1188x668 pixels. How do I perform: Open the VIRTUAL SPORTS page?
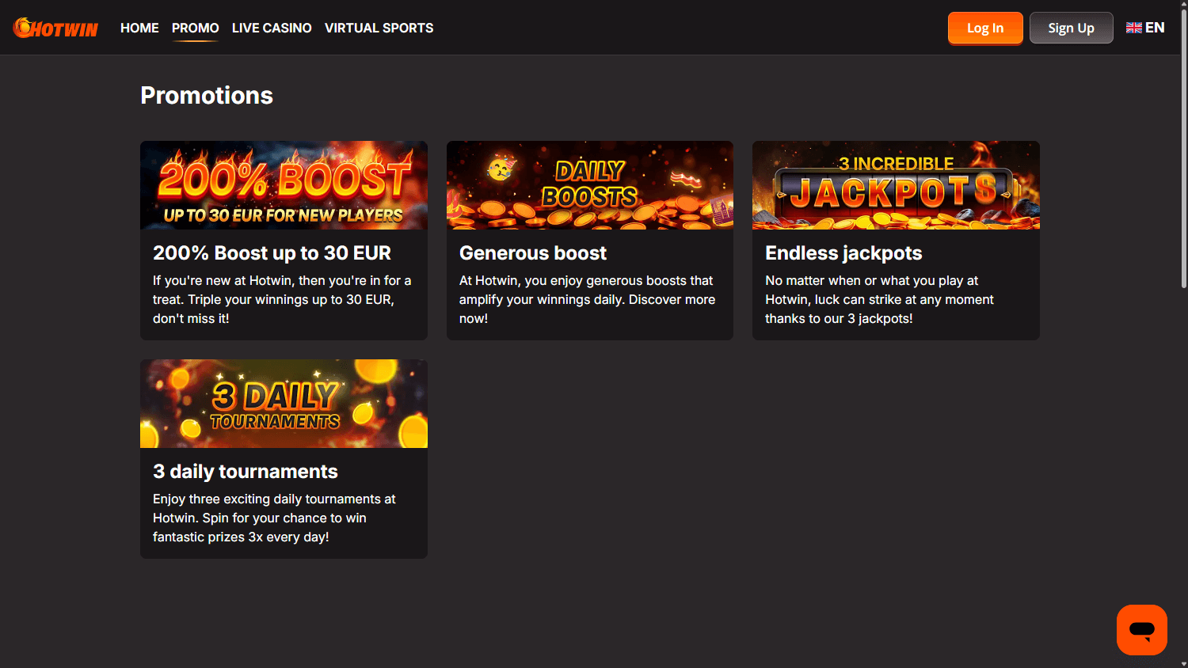pyautogui.click(x=379, y=28)
